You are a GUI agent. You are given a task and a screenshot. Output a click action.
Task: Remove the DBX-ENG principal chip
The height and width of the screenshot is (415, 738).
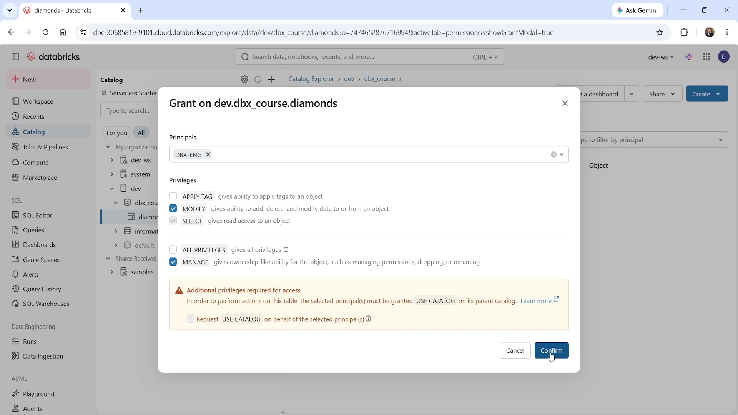[208, 154]
